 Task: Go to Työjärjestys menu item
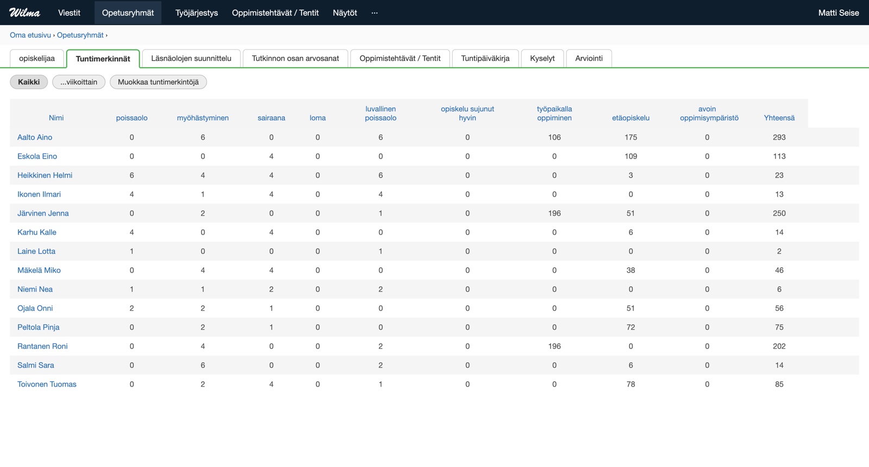(x=197, y=12)
